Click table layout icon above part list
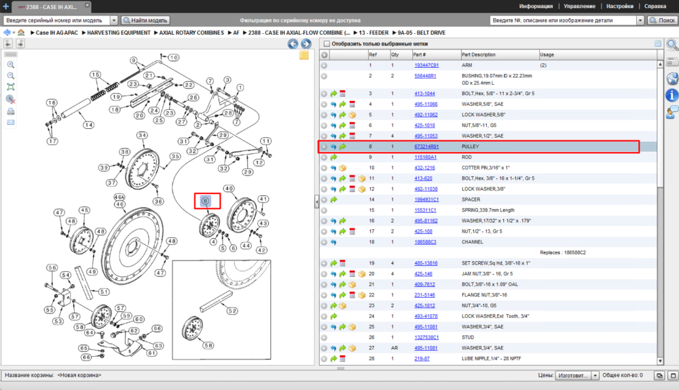The image size is (679, 390). tap(658, 43)
